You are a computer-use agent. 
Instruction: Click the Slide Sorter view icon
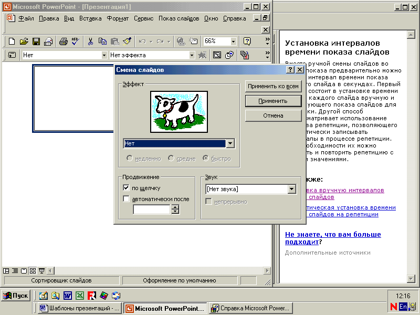(33, 271)
